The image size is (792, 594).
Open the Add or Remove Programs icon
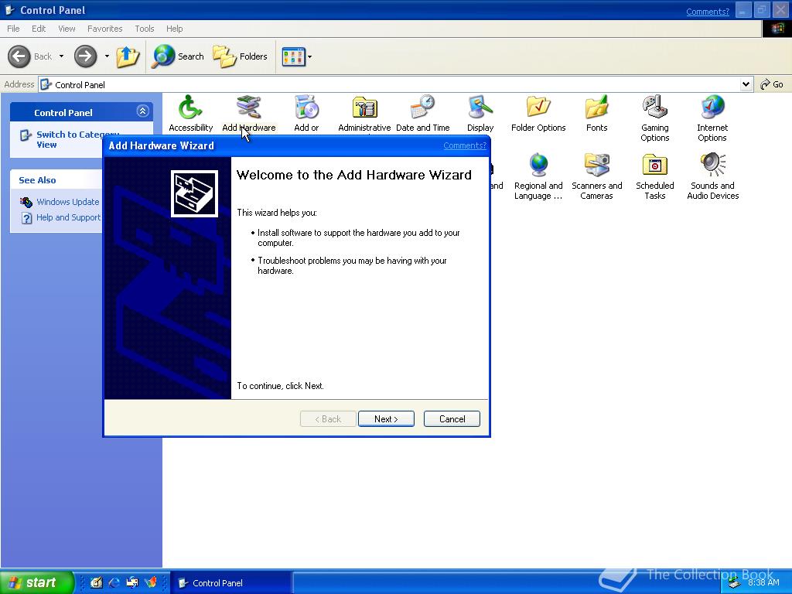pyautogui.click(x=306, y=114)
